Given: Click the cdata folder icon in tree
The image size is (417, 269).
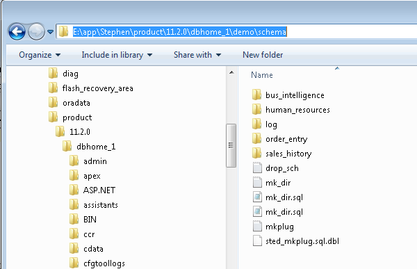Looking at the screenshot, I should [x=74, y=249].
